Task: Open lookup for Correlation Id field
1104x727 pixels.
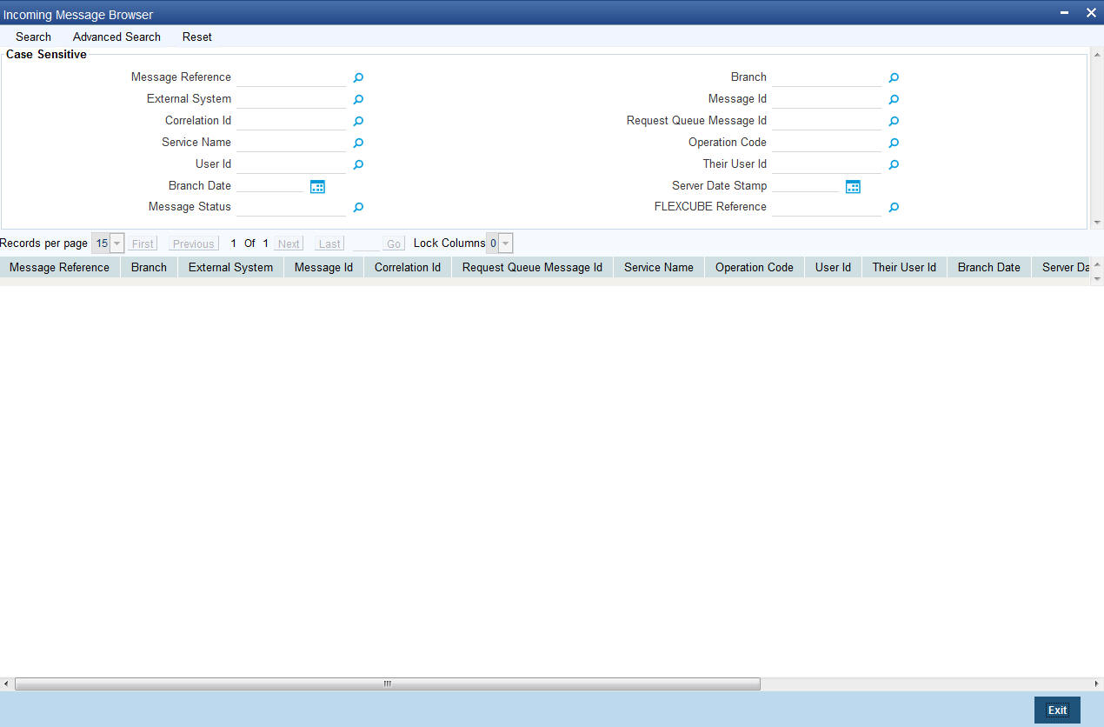Action: click(x=358, y=122)
